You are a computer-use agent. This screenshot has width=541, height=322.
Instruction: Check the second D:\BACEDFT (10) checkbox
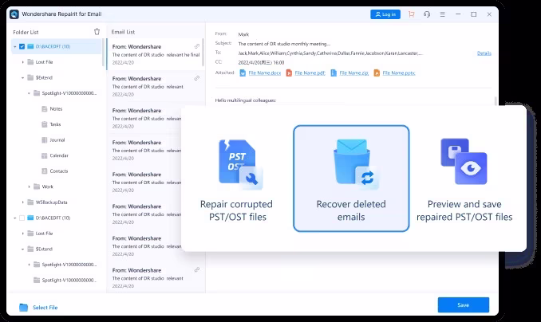click(22, 218)
